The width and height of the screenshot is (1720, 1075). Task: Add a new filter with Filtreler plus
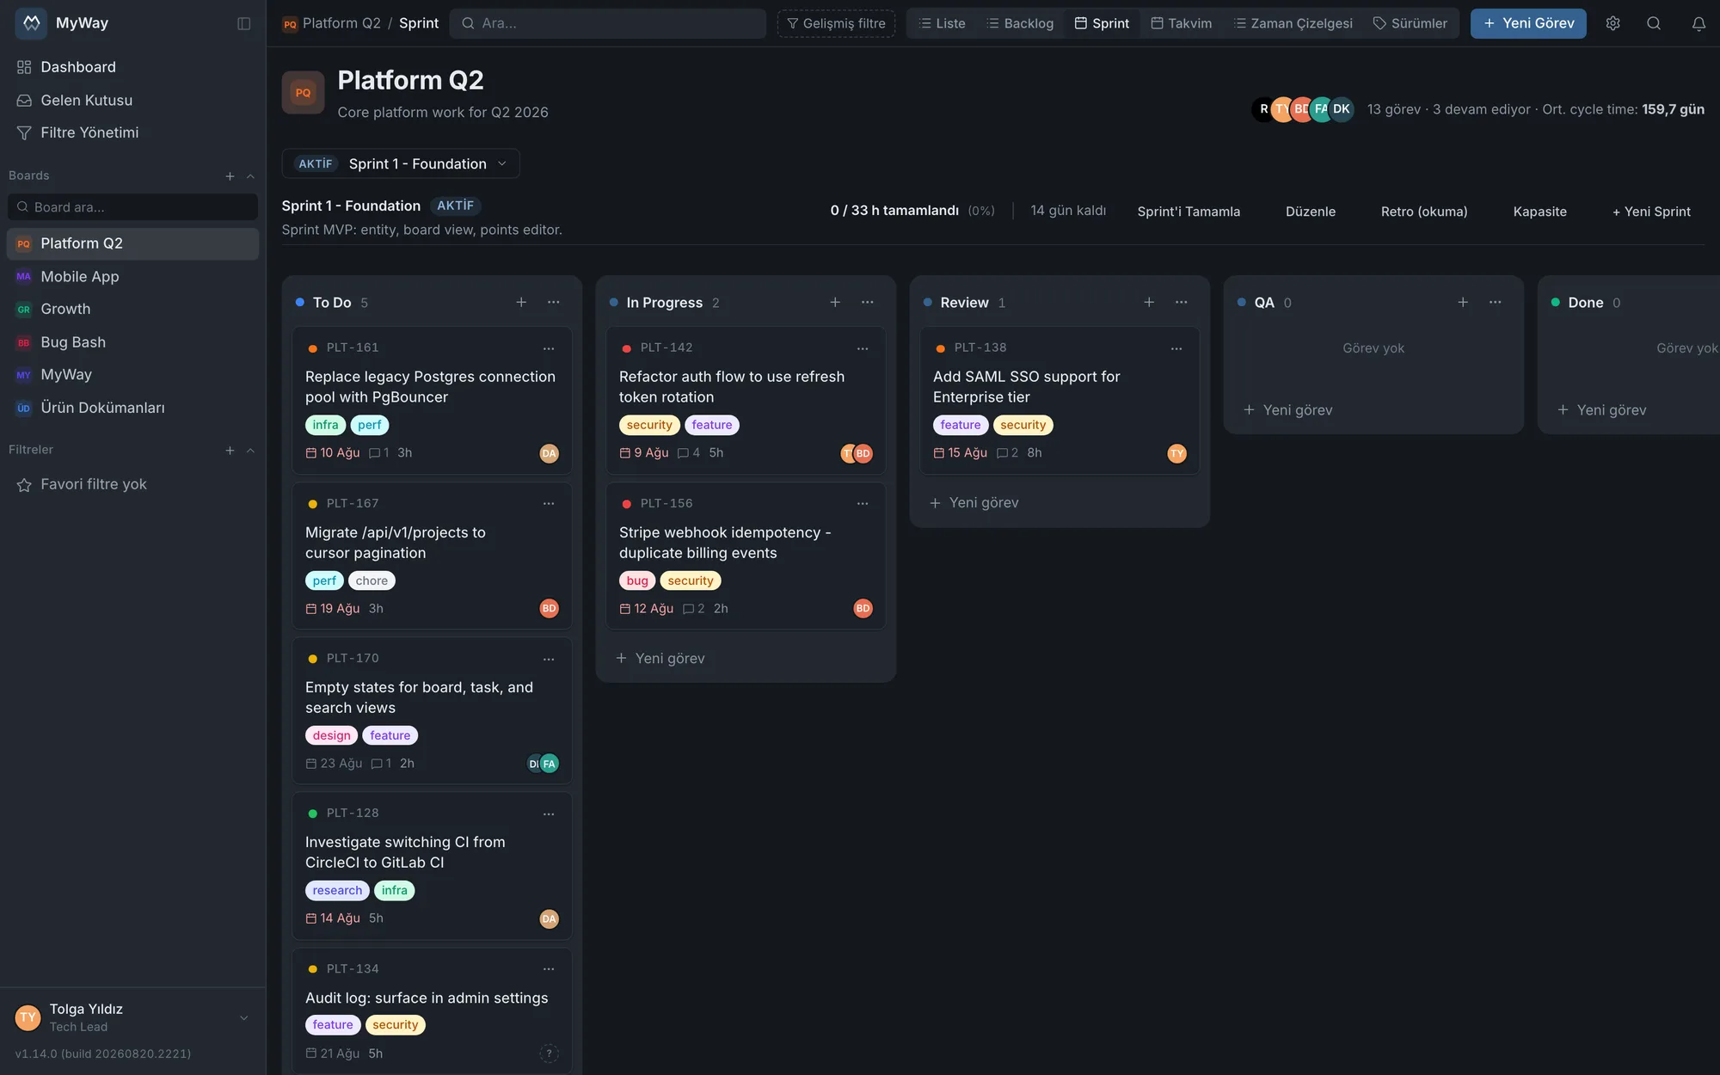pos(230,451)
